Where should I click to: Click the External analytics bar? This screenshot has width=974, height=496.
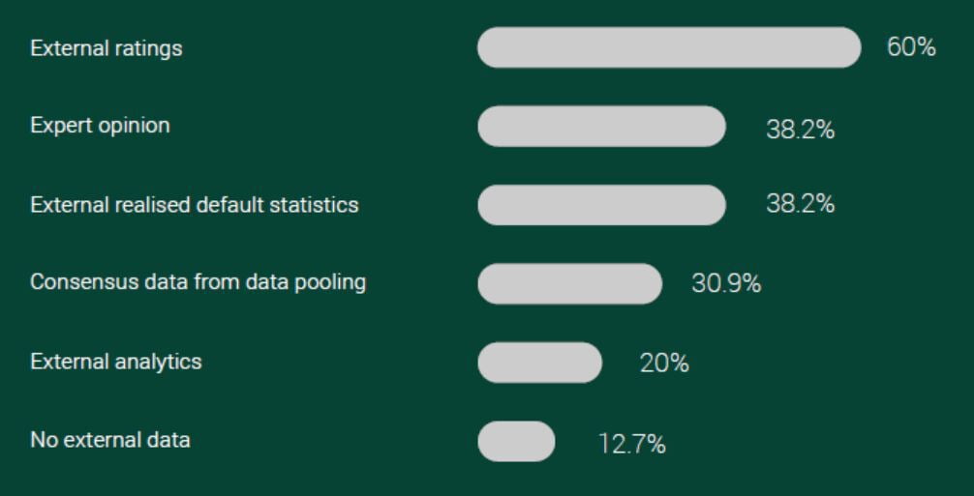pos(540,362)
